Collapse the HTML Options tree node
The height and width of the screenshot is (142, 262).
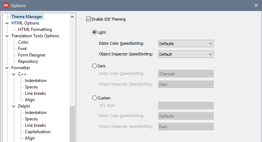point(7,23)
